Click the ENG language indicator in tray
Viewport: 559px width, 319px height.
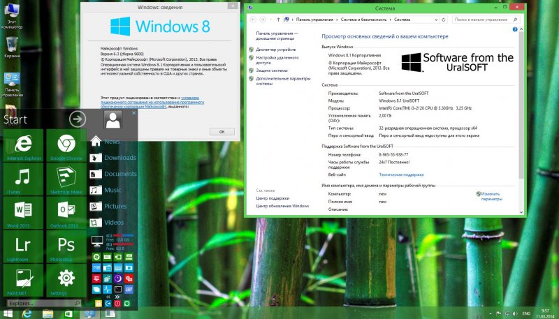tap(526, 313)
